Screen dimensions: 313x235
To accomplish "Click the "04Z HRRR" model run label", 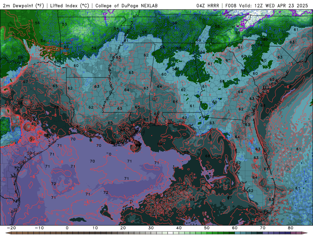I will coord(208,5).
